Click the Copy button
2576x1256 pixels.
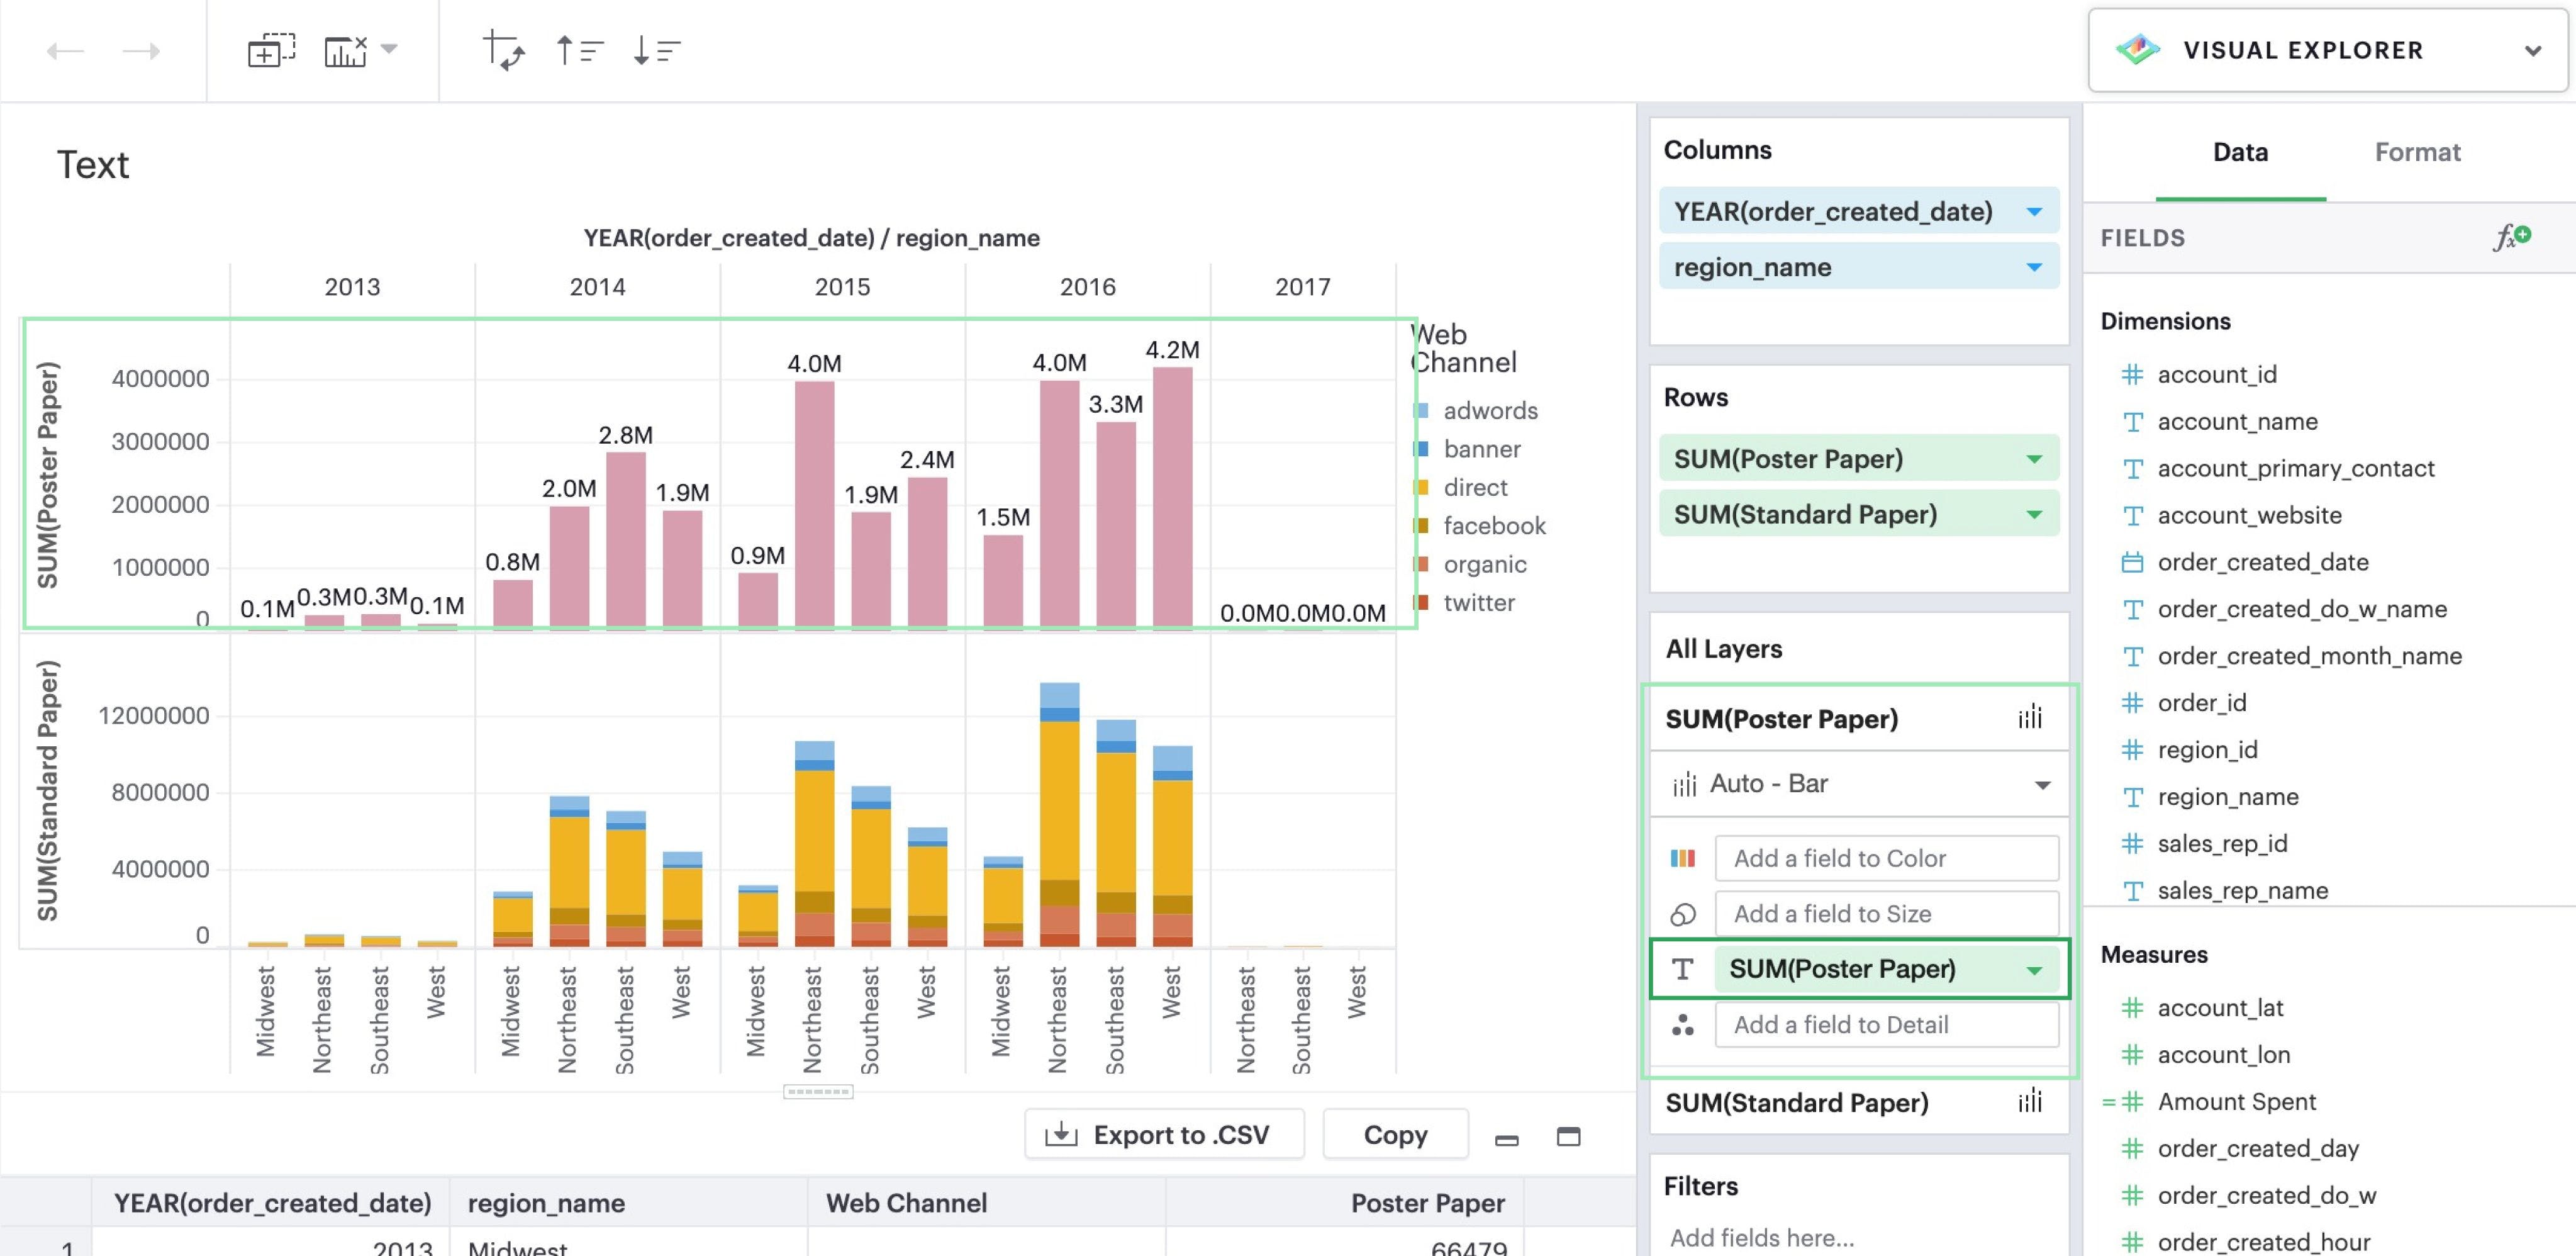click(x=1394, y=1134)
